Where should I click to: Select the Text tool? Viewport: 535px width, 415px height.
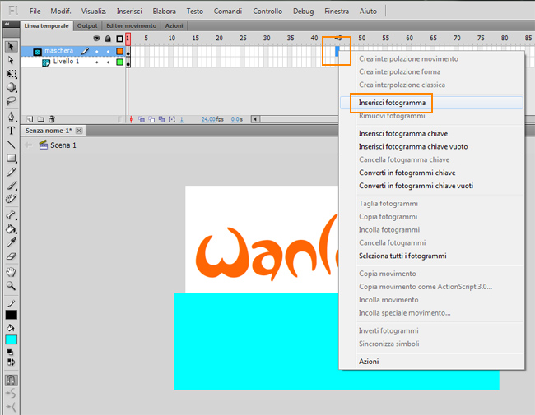(x=11, y=131)
